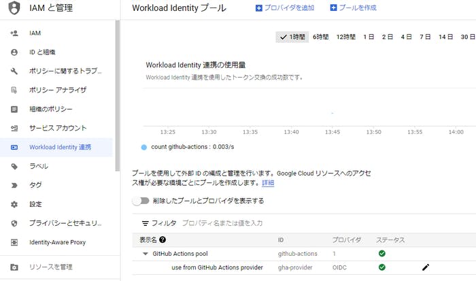Viewport: 476px width, 281px height.
Task: Click the green status check for GitHub Actions pool
Action: tap(382, 253)
